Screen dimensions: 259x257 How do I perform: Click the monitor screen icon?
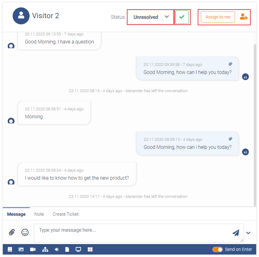[78, 249]
